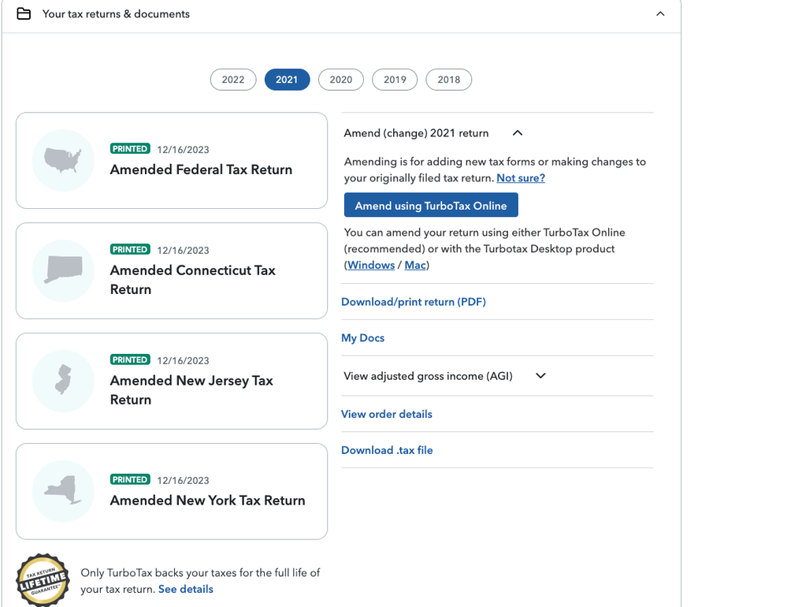Collapse the Your tax returns & documents section
The width and height of the screenshot is (787, 607).
coord(660,13)
